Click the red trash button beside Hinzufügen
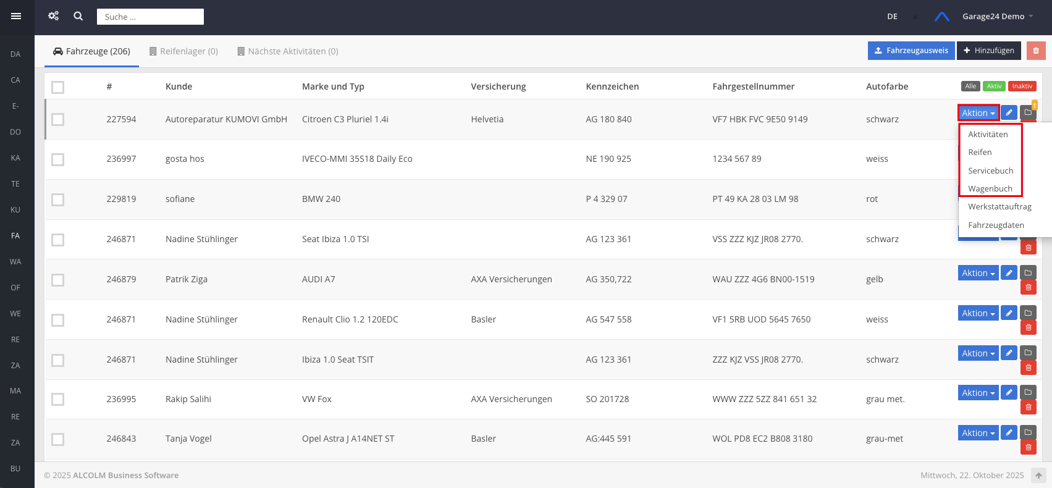 [x=1036, y=51]
